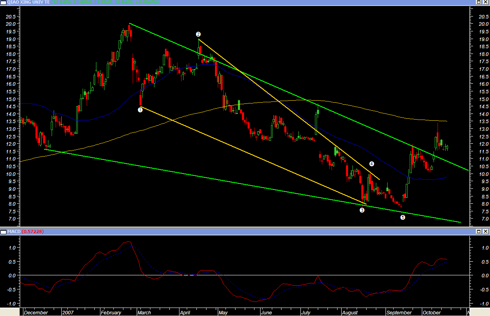Click the 2007 label on the date axis

click(x=68, y=312)
